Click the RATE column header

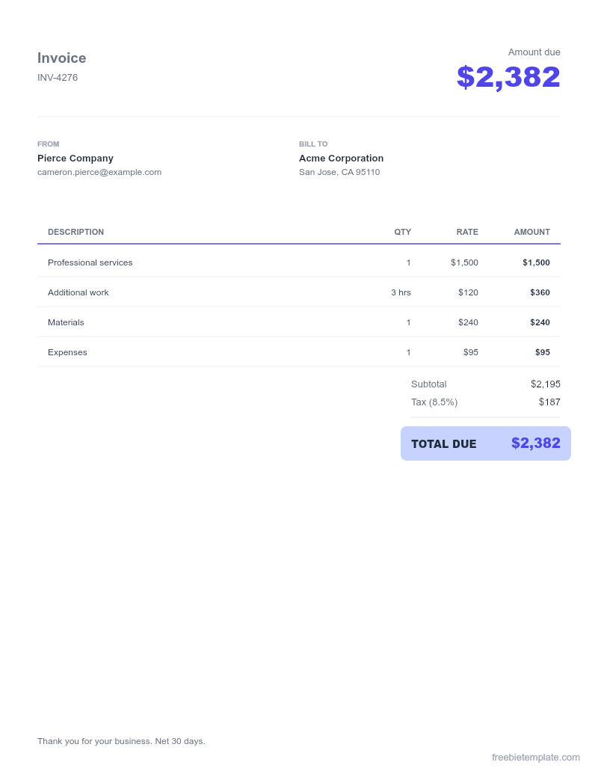point(467,232)
